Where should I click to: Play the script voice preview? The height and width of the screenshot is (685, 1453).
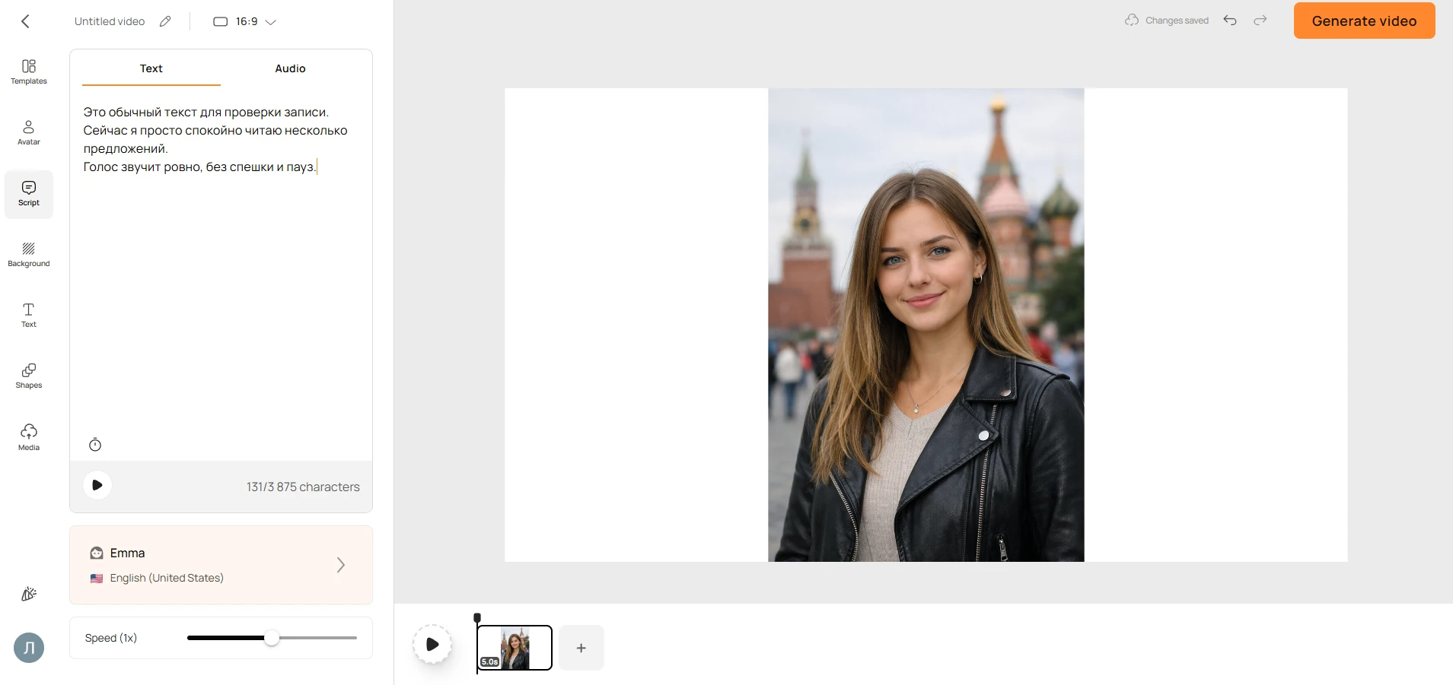click(x=97, y=485)
